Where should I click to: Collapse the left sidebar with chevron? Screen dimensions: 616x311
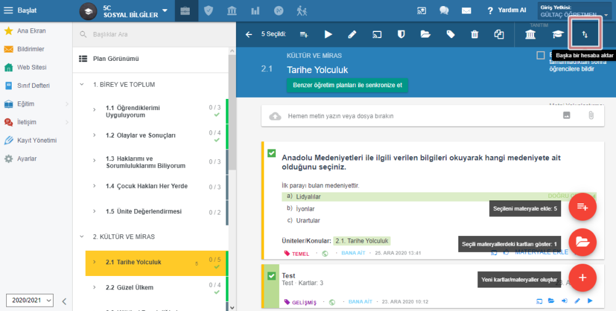pos(64,301)
